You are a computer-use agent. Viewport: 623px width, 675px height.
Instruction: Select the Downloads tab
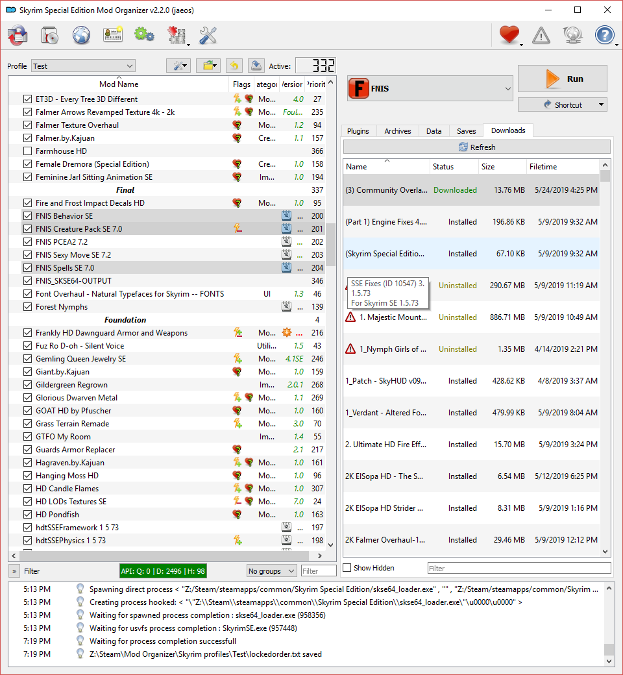click(x=508, y=130)
